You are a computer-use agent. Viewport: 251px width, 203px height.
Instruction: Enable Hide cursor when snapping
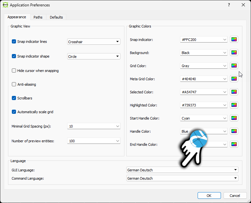coord(14,71)
